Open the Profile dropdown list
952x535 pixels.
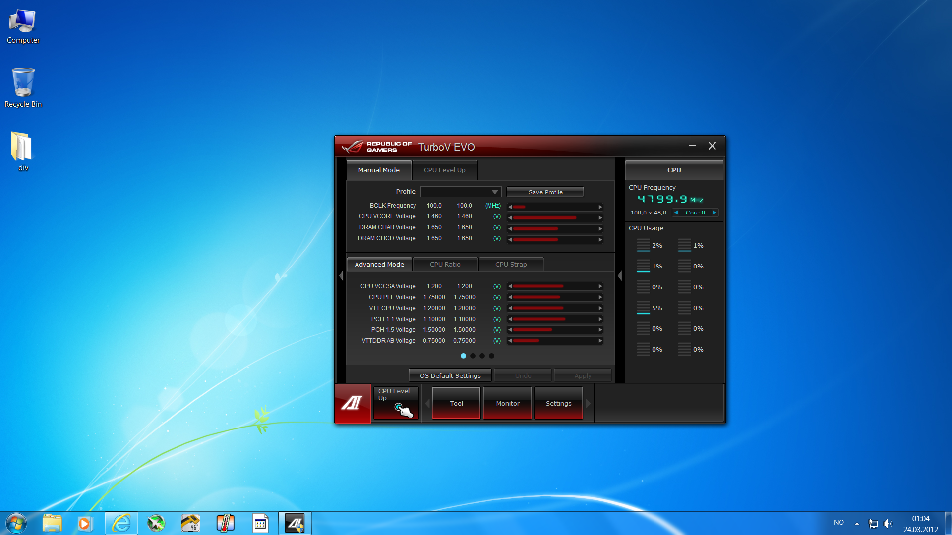[x=461, y=192]
